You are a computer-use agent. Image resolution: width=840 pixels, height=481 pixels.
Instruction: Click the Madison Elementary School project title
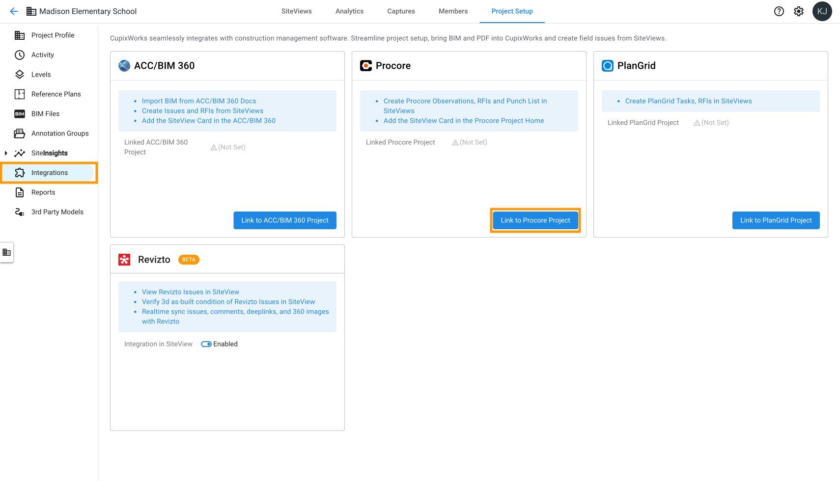pyautogui.click(x=88, y=11)
